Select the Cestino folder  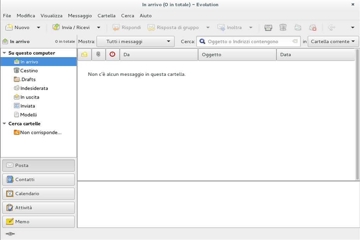29,71
